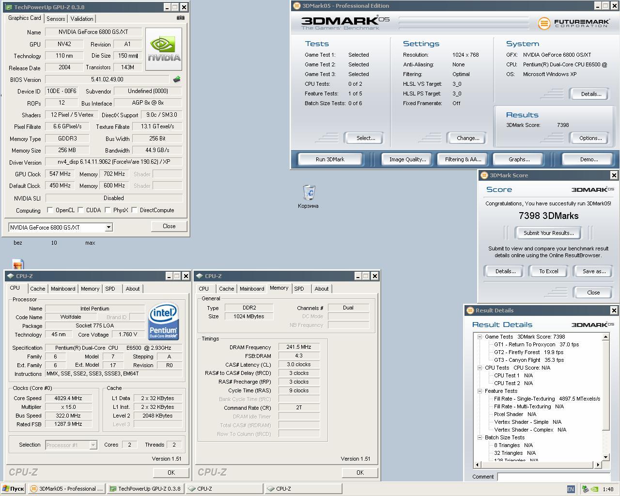Image resolution: width=620 pixels, height=496 pixels.
Task: Click the CPU-Z Memory window title icon
Action: 199,276
